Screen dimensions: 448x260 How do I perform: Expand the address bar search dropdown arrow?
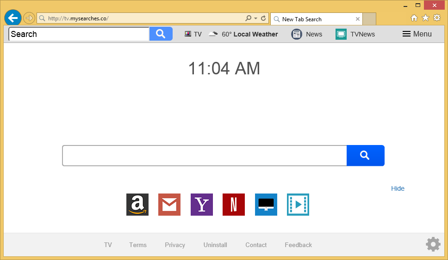click(255, 18)
